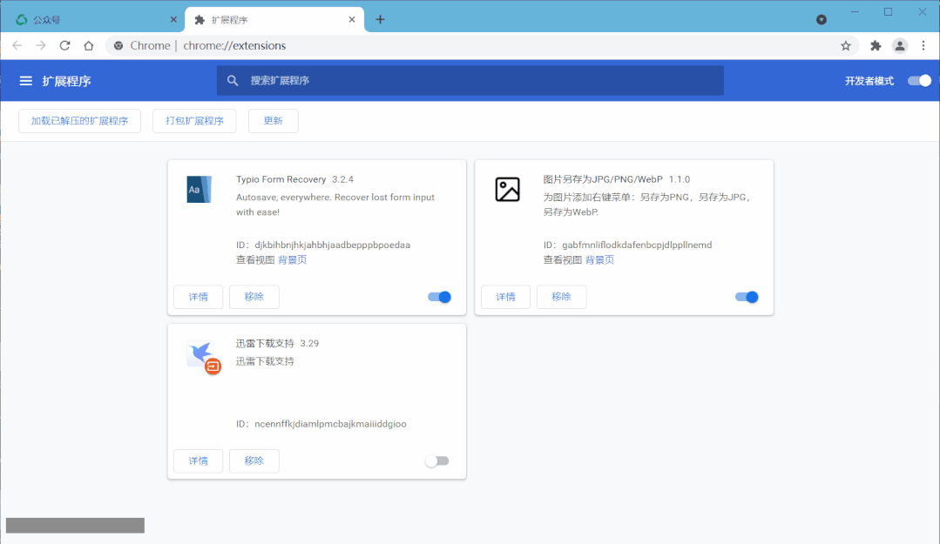Disable 图片另存为JPG/PNG/WebP extension
940x544 pixels.
pos(747,297)
